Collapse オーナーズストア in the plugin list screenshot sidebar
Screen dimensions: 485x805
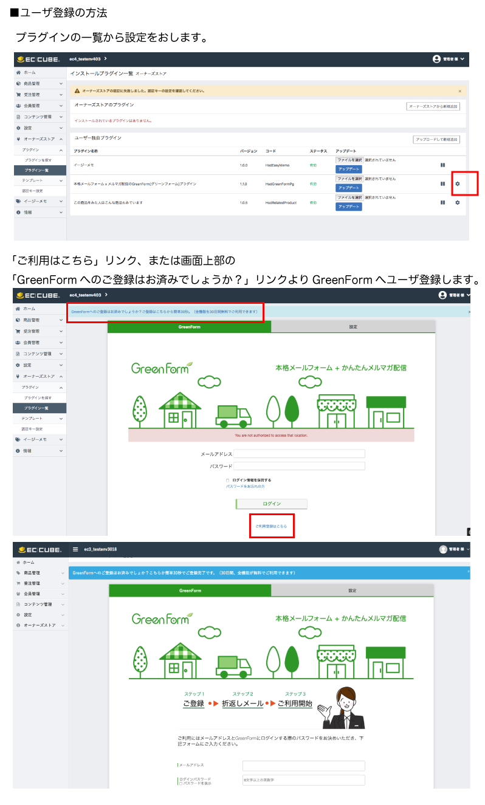pos(40,139)
